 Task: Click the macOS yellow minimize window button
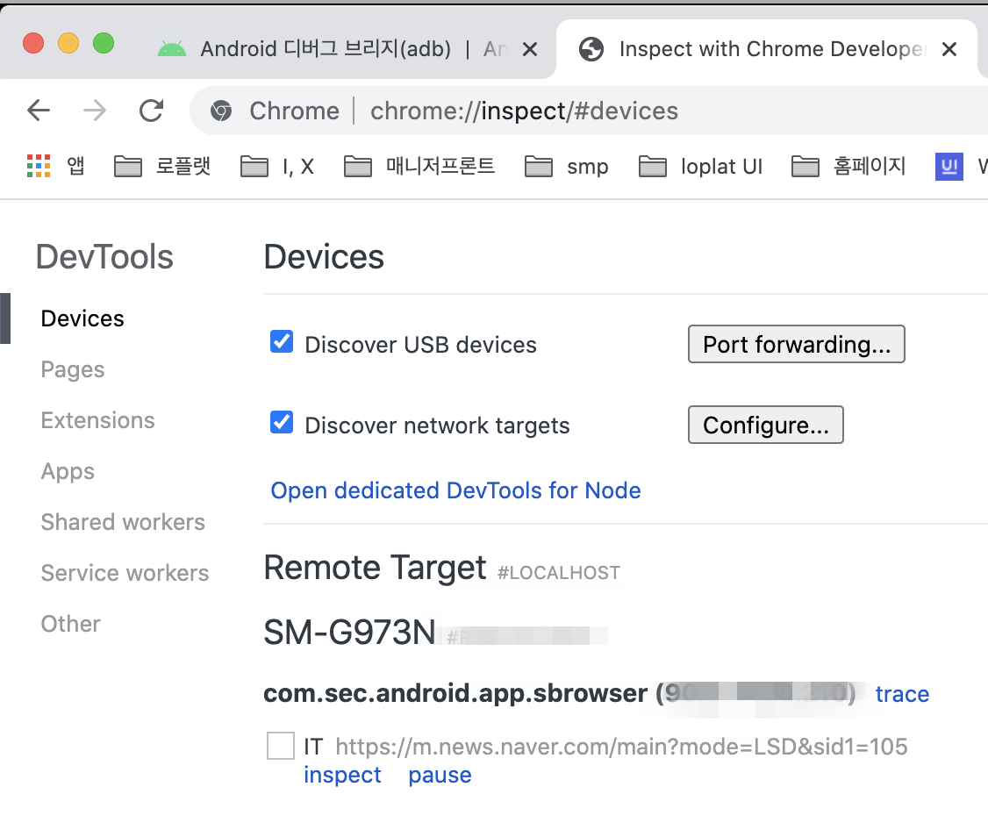coord(68,44)
